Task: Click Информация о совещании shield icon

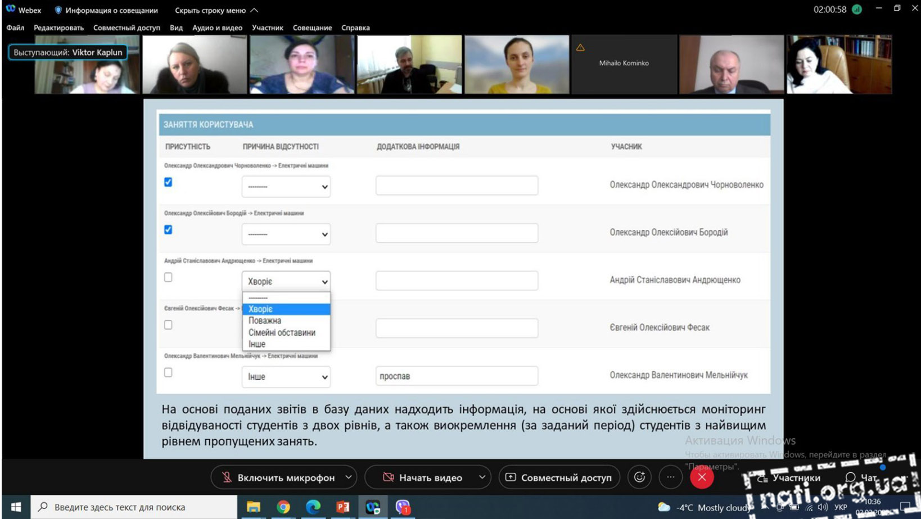Action: point(58,10)
